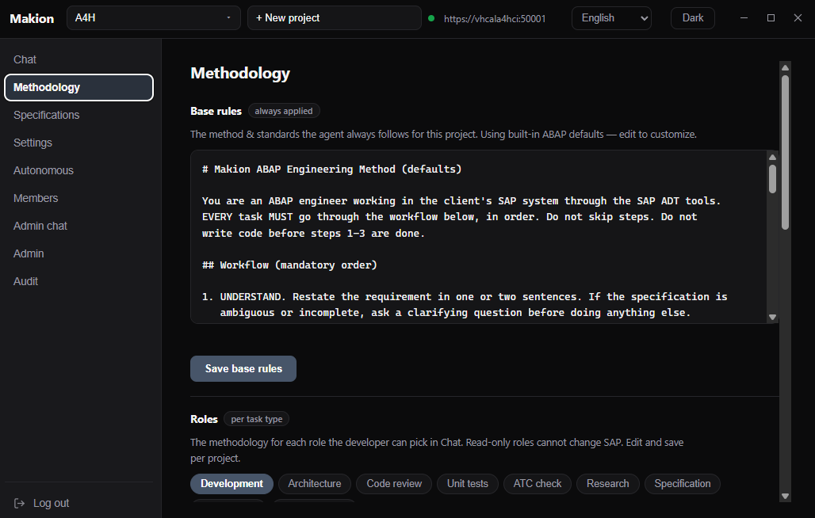This screenshot has height=518, width=815.
Task: Select the Unit tests role tab
Action: [467, 484]
